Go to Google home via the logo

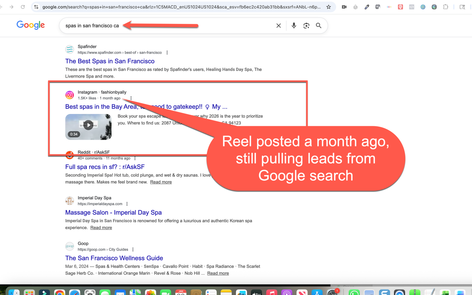(31, 25)
